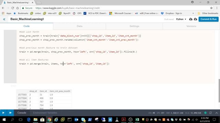
Task: Open Chrome's three-dot menu
Action: coord(217,8)
